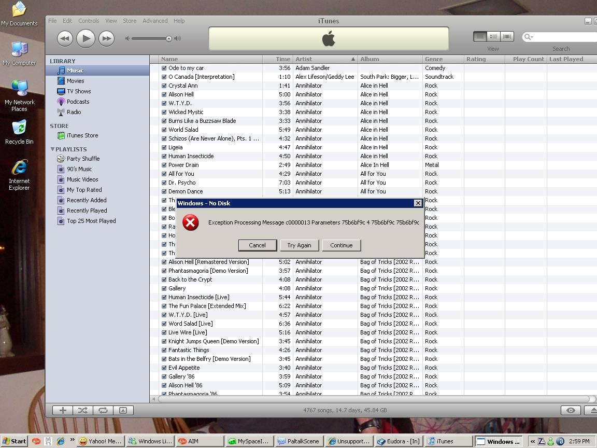Show or hide the artwork viewer
The width and height of the screenshot is (597, 448).
click(123, 410)
